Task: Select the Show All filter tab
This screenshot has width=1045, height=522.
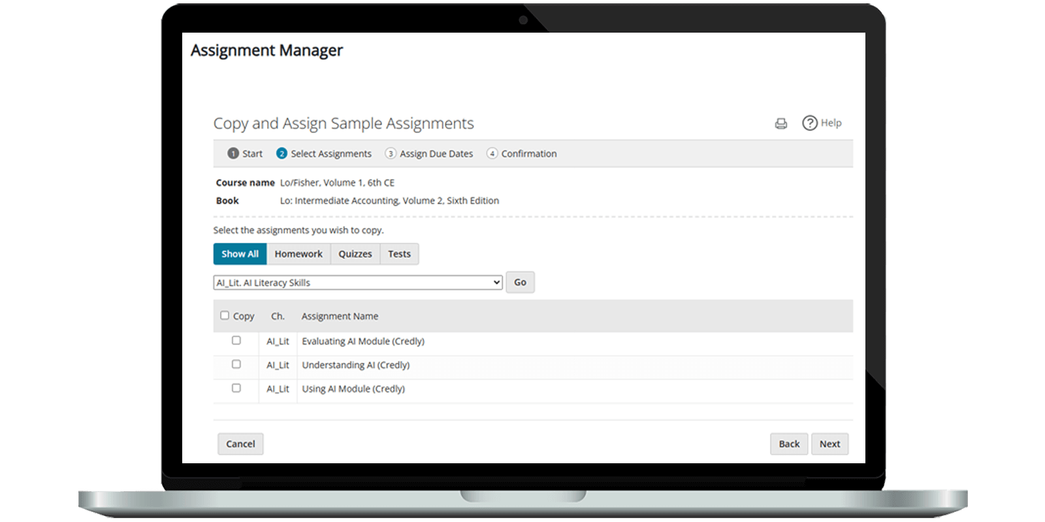Action: [x=240, y=254]
